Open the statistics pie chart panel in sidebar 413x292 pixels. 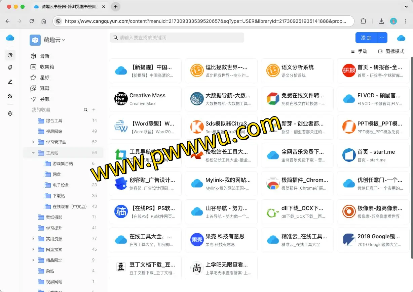pyautogui.click(x=10, y=55)
